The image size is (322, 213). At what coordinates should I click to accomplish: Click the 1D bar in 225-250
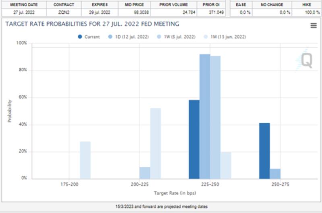[x=205, y=116]
